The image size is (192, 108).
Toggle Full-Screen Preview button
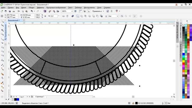click(x=75, y=11)
